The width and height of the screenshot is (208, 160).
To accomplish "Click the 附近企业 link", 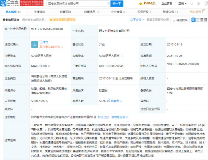I will coord(103,117).
